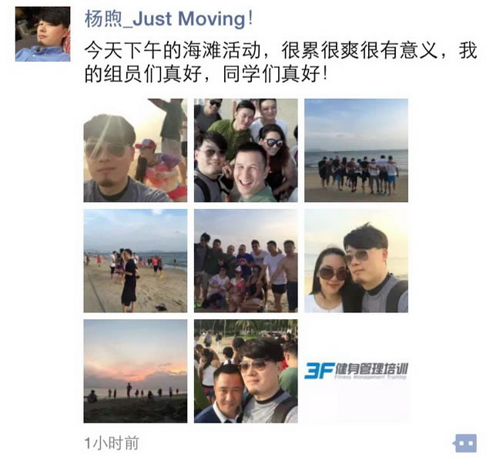Click "Fitness Management Training" subtitle under logo

pyautogui.click(x=371, y=376)
